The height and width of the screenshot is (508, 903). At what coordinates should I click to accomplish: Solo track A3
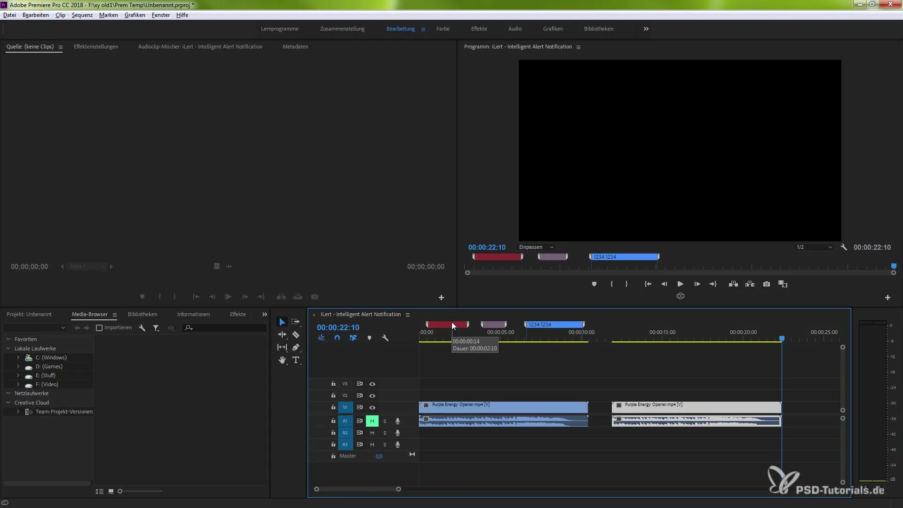(x=385, y=445)
